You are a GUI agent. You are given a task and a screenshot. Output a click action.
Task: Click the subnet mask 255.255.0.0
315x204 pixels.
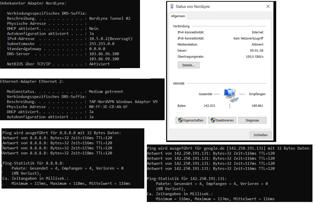[x=102, y=44]
